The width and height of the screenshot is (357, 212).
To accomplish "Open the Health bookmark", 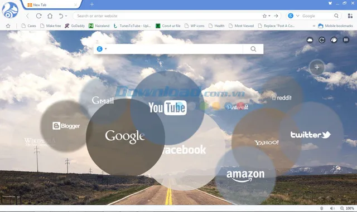I will coord(216,26).
